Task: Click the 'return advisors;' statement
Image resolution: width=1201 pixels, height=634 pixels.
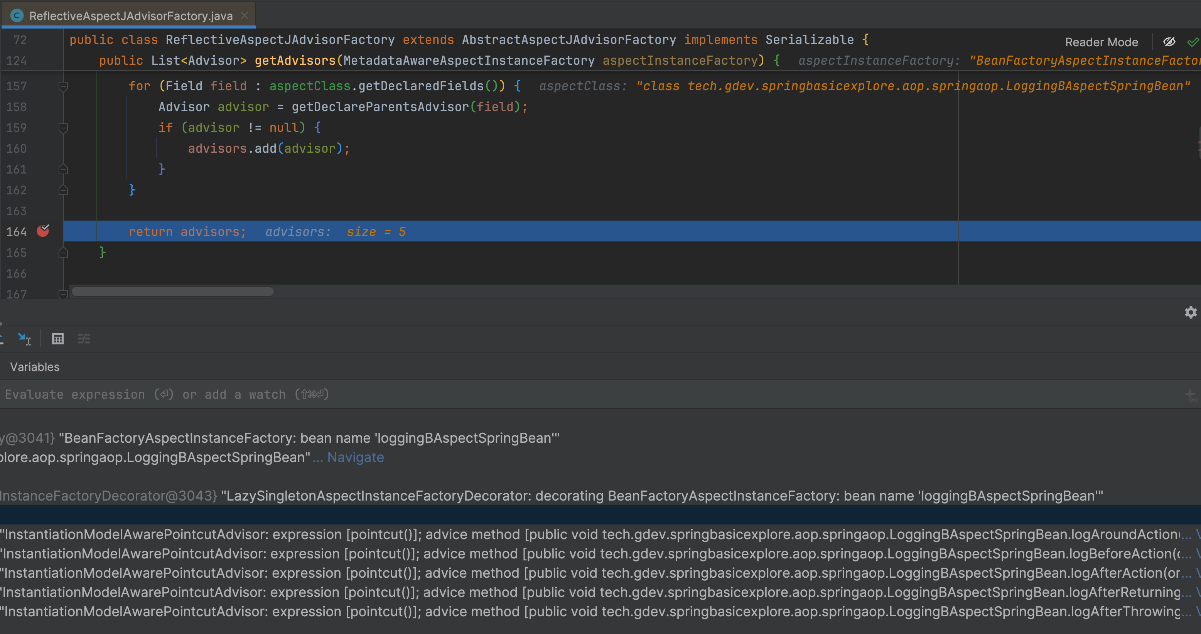Action: 187,232
